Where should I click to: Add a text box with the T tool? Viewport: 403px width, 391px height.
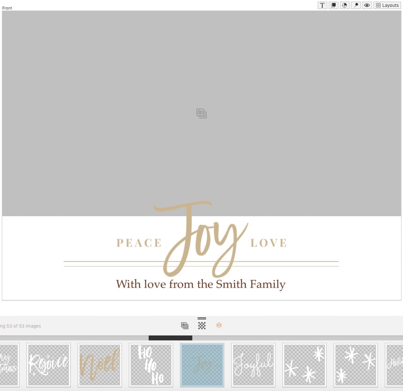tap(322, 5)
